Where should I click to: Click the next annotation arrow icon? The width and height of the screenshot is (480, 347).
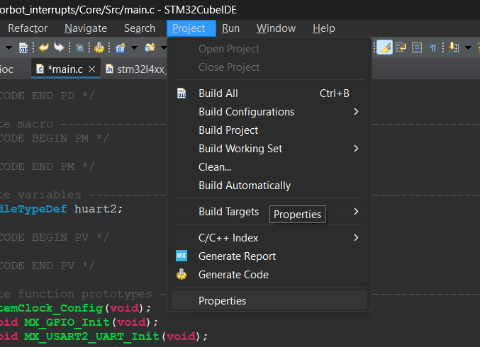point(454,47)
